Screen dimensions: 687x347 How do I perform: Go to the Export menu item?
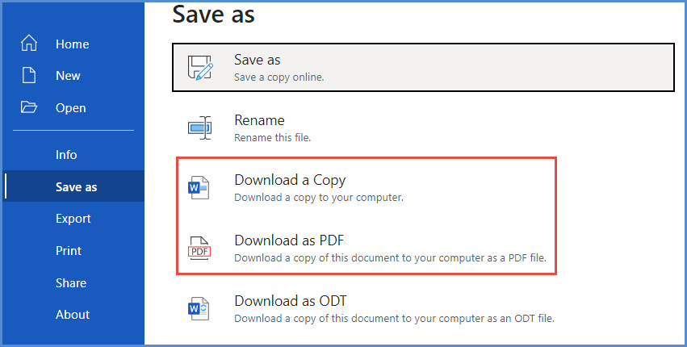coord(73,218)
